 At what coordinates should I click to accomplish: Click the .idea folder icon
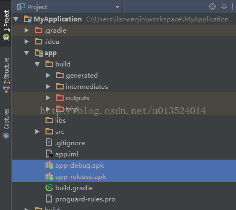(39, 41)
